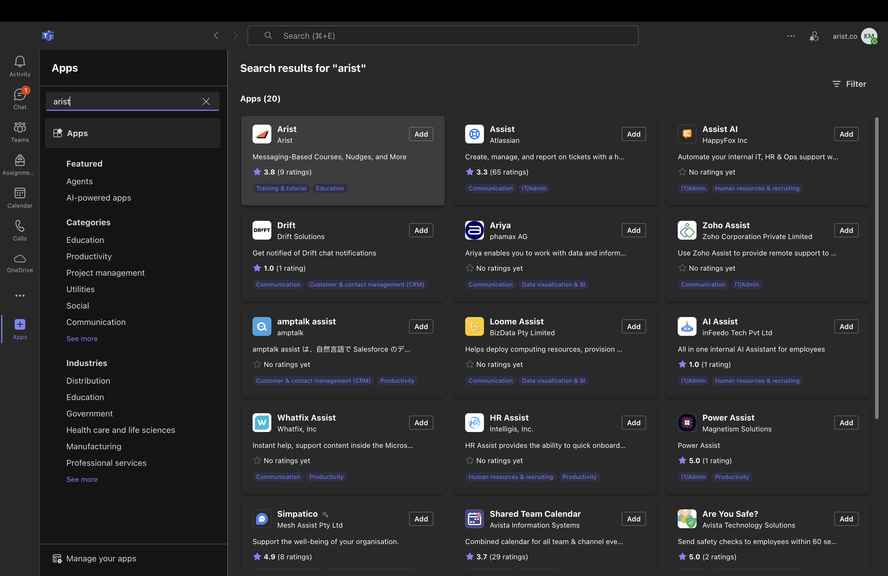Image resolution: width=888 pixels, height=576 pixels.
Task: Show more apps ellipsis in sidebar
Action: tap(20, 295)
